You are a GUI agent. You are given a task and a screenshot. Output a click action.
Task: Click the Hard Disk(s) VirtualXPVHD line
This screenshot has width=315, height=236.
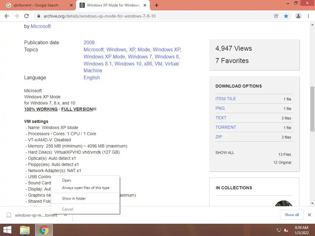[73, 152]
